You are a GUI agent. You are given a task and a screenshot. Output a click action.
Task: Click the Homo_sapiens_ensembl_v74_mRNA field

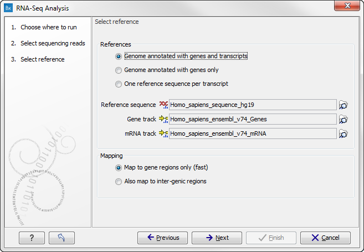(x=253, y=133)
